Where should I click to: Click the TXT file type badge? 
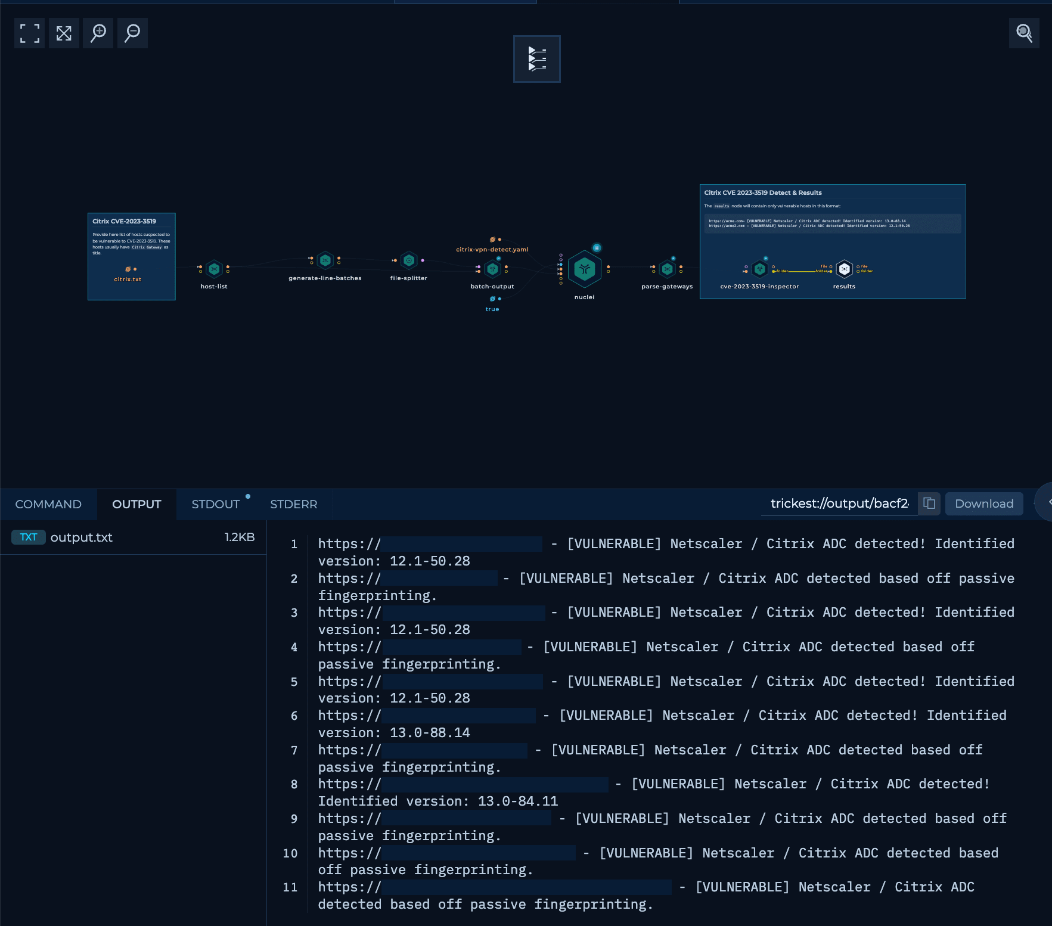pos(29,537)
